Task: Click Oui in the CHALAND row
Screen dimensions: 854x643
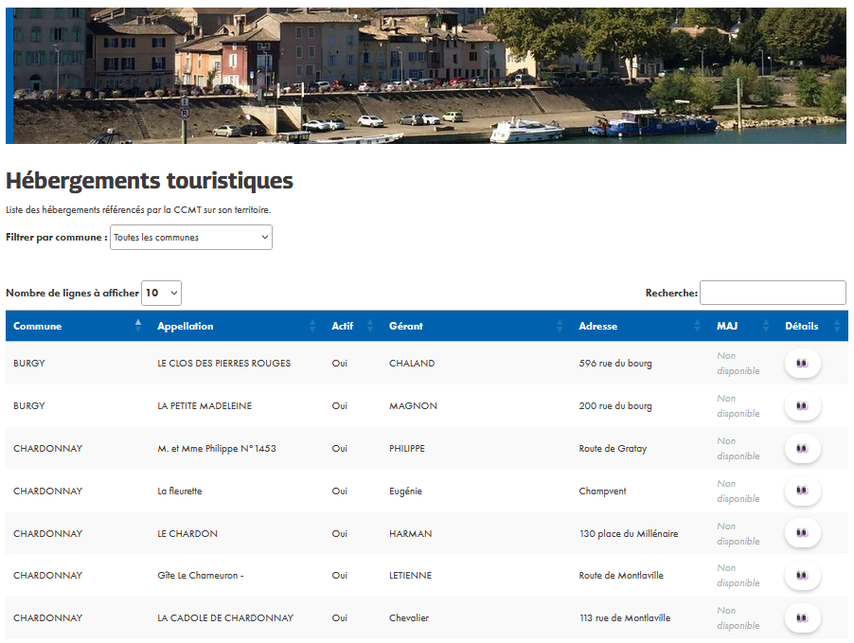Action: coord(339,363)
